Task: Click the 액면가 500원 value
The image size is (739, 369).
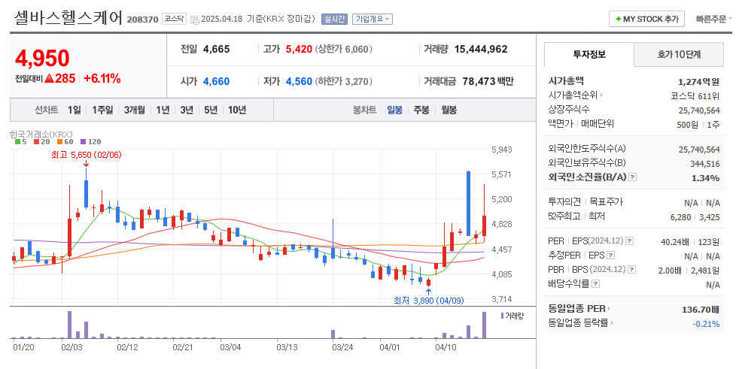Action: click(x=687, y=124)
